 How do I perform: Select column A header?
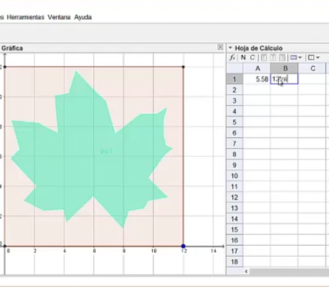pyautogui.click(x=257, y=68)
